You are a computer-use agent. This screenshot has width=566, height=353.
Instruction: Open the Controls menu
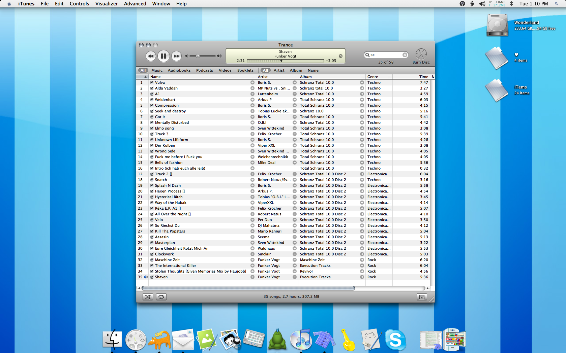click(79, 4)
